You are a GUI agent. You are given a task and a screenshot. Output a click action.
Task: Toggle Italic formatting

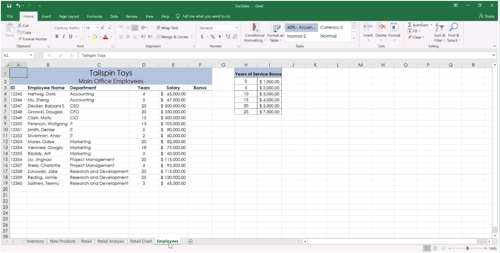[x=63, y=37]
